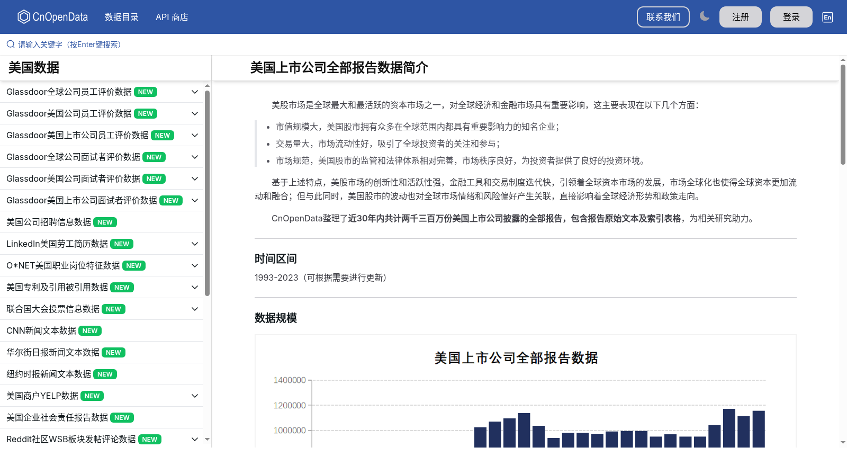Open Glassdoor美国公司员工评价数据 item
The image size is (847, 456).
coord(69,114)
